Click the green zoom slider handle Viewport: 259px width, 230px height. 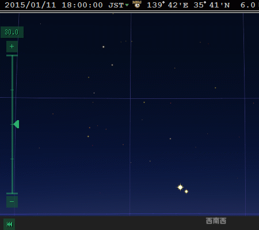click(16, 124)
